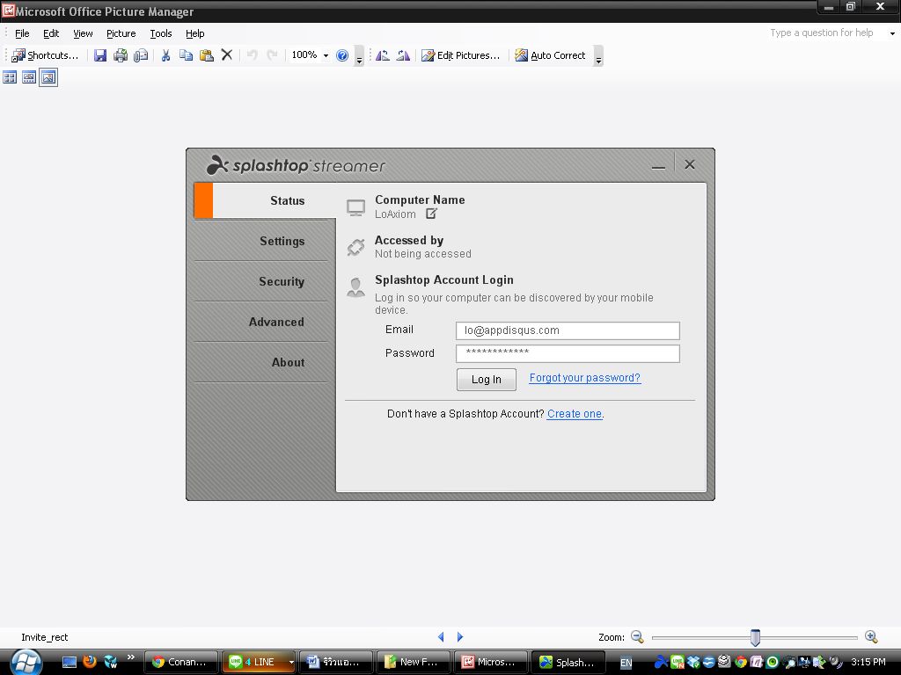Open Firefox from quick launch
901x675 pixels.
[90, 662]
